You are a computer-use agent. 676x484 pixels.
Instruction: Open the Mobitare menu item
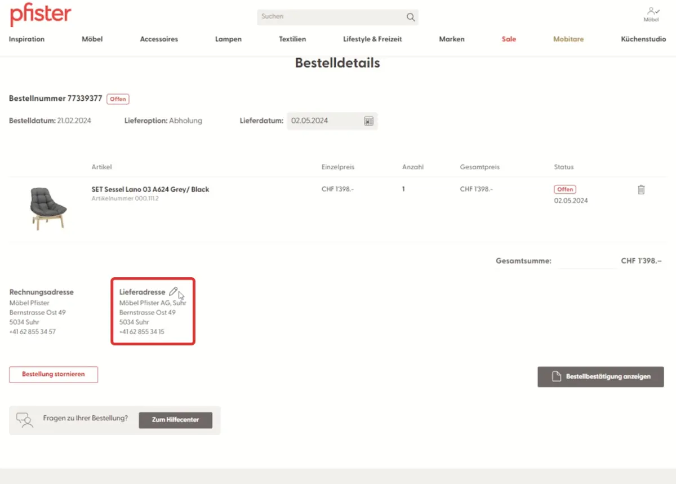(568, 39)
